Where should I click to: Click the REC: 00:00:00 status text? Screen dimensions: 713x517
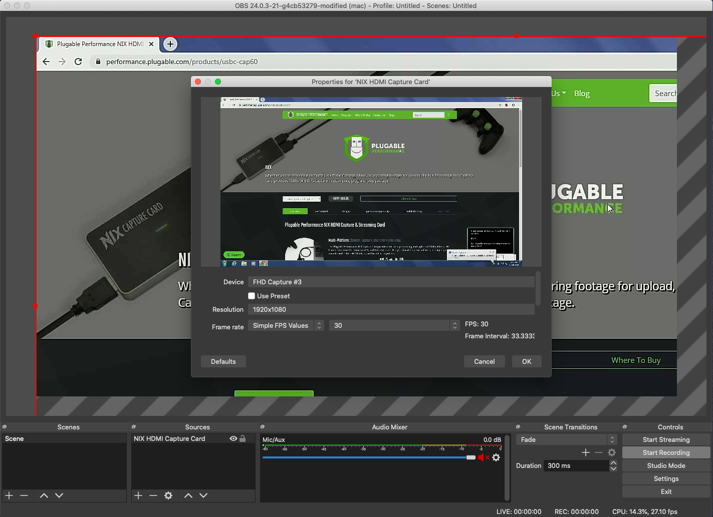(577, 511)
